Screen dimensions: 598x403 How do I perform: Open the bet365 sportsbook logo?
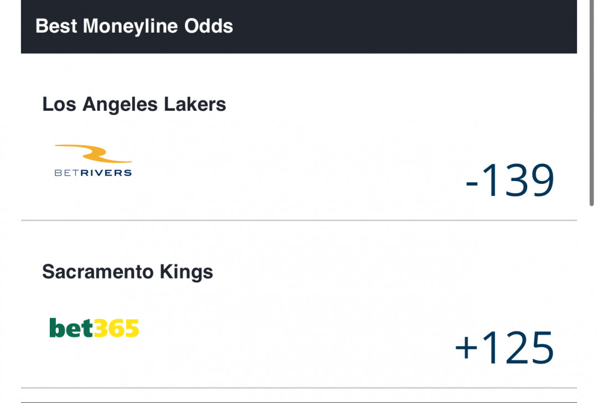tap(94, 328)
